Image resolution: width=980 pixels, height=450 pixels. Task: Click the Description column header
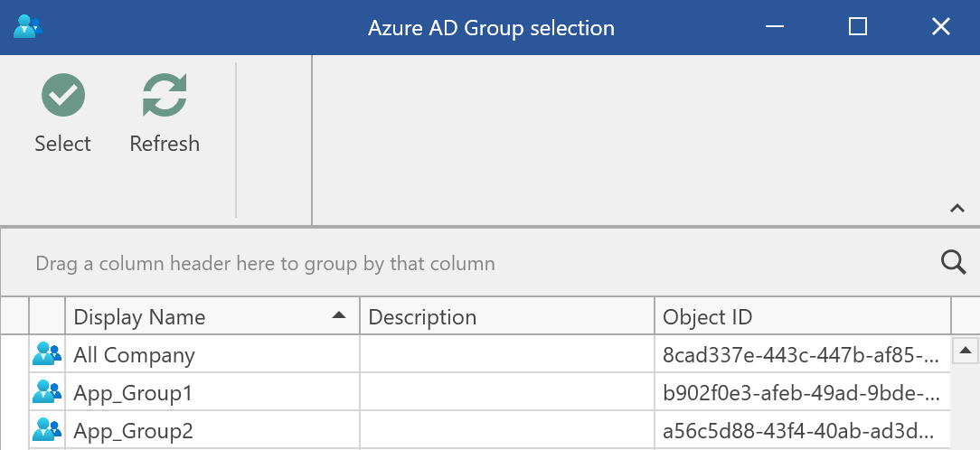(x=506, y=317)
